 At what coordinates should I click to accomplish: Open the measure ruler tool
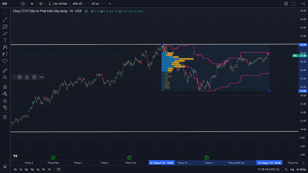[x=5, y=70]
